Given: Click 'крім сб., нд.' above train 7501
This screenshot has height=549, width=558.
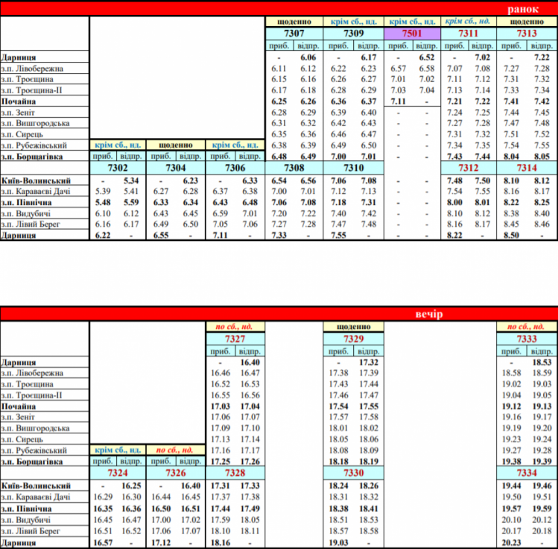Looking at the screenshot, I should click(412, 22).
